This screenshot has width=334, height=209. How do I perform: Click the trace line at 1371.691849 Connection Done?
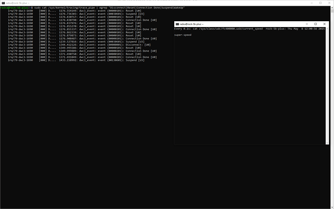(x=82, y=57)
